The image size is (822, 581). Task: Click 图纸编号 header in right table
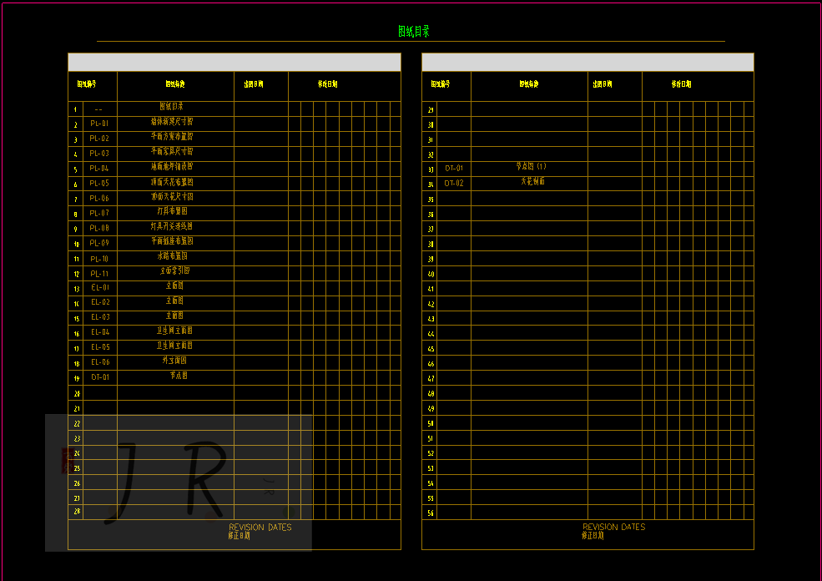coord(441,84)
